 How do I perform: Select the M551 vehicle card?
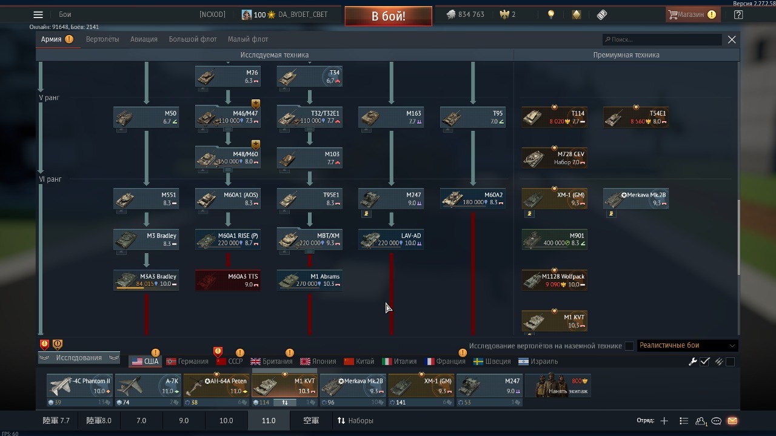pos(146,199)
